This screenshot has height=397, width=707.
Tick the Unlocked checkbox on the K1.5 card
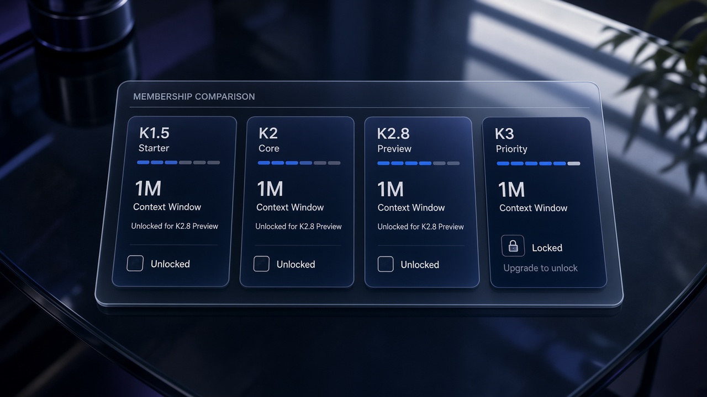tap(135, 264)
